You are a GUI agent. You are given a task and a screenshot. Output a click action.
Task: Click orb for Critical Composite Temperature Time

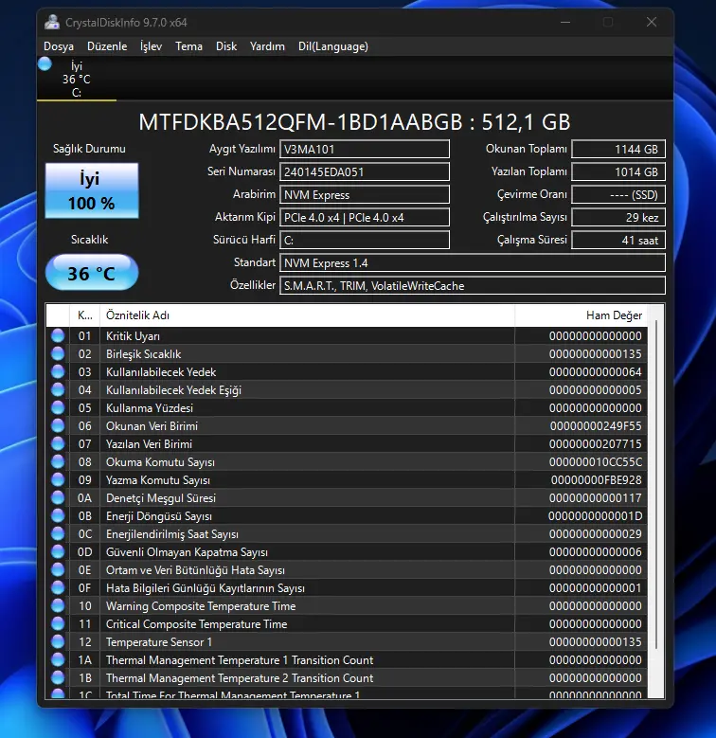[x=58, y=623]
